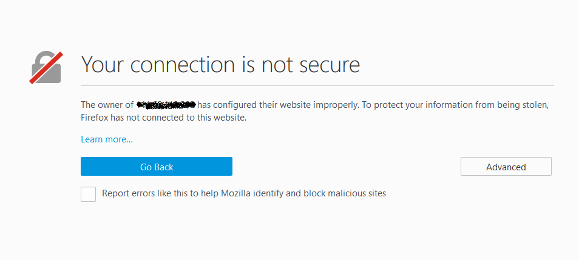Click the word "Firefox" in the message

tap(95, 118)
